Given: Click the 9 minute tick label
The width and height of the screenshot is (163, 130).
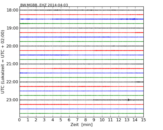Looking at the screenshot, I should (x=94, y=120).
